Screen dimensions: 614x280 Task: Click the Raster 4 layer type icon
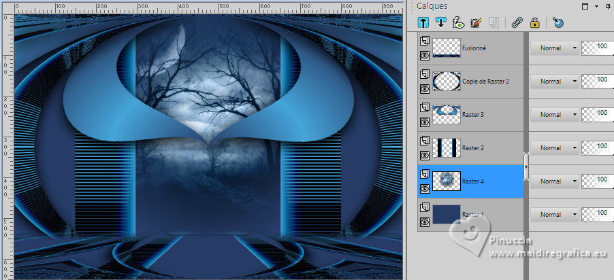pyautogui.click(x=425, y=173)
